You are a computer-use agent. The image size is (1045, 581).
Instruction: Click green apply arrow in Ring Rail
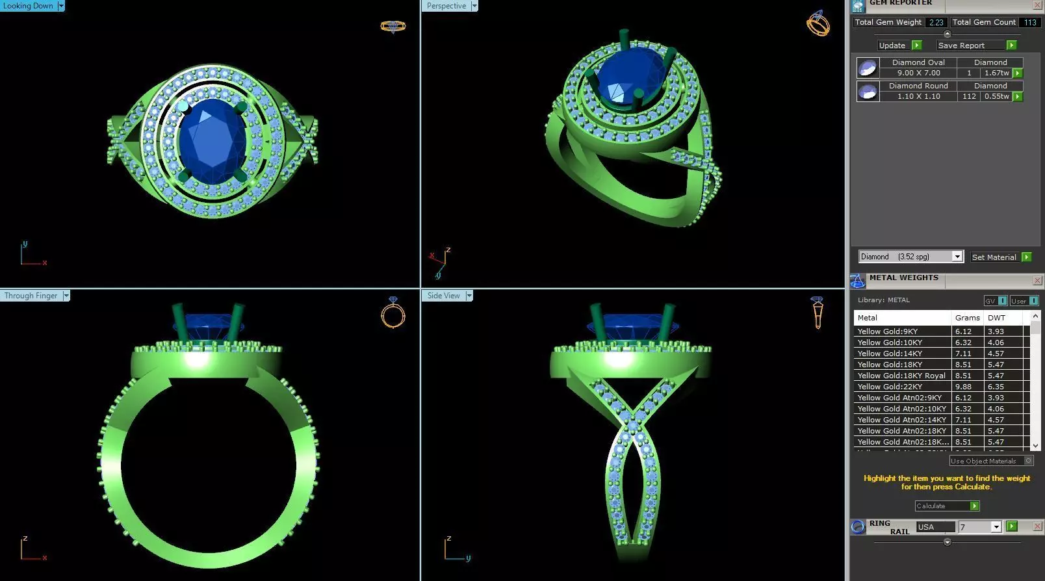[x=1012, y=526]
